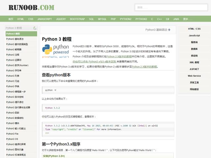Go to PHP in the navigation bar
This screenshot has width=211, height=158.
[113, 19]
